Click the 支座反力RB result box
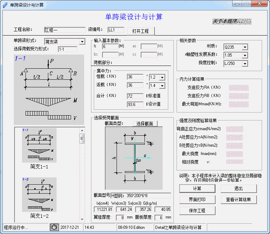The width and height of the screenshot is (270, 234). 239,96
